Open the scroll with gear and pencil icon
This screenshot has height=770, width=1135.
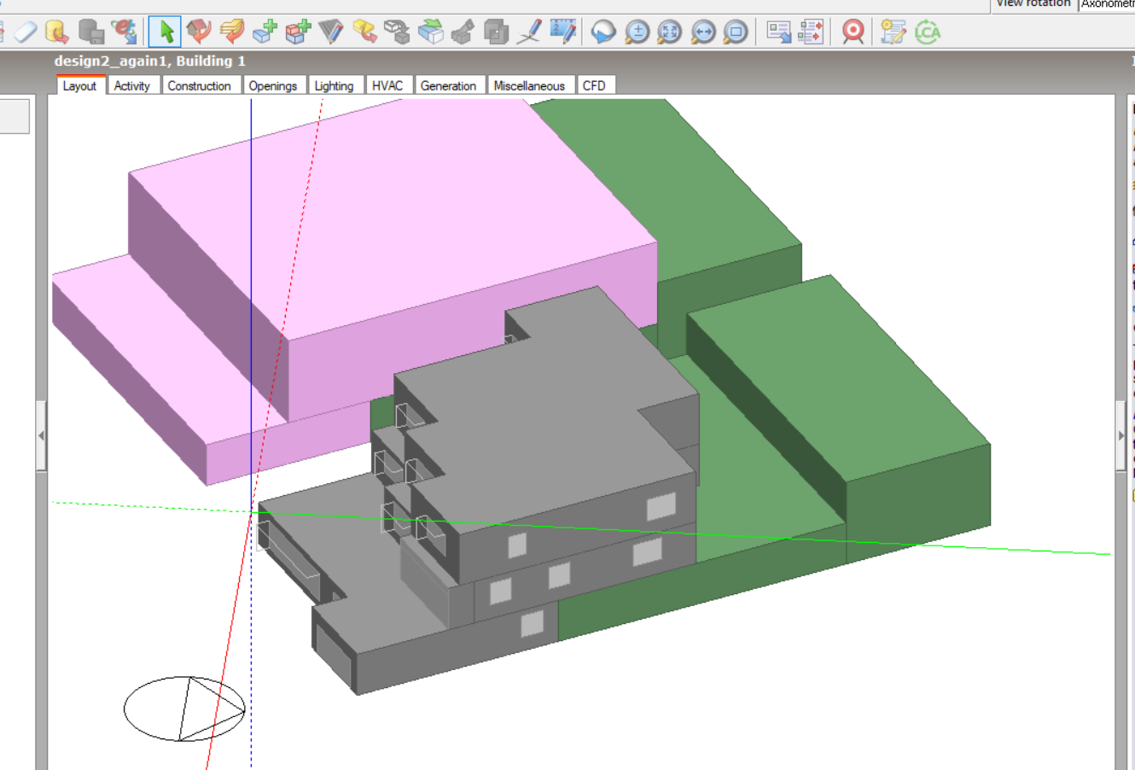coord(893,32)
